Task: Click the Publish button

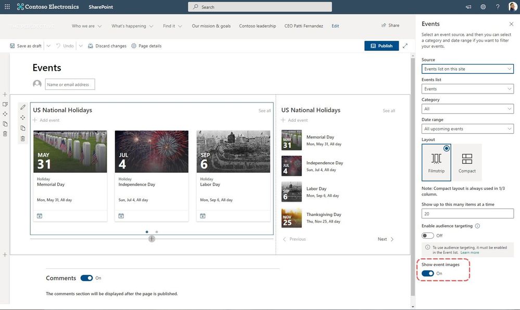Action: [x=382, y=46]
